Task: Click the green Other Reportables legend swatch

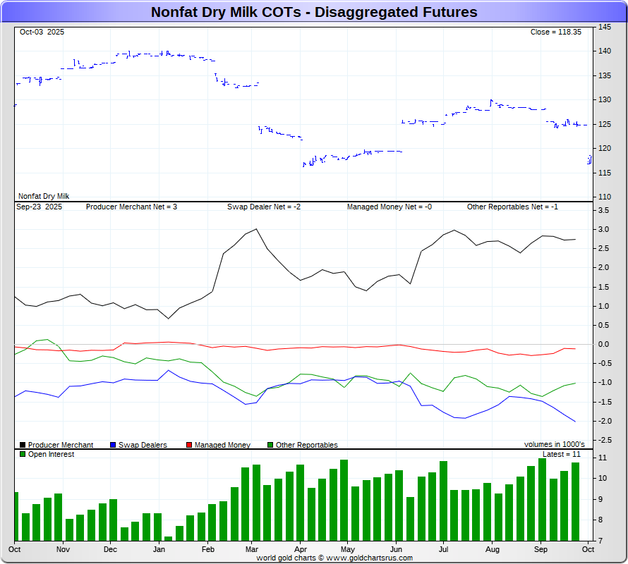Action: tap(270, 445)
